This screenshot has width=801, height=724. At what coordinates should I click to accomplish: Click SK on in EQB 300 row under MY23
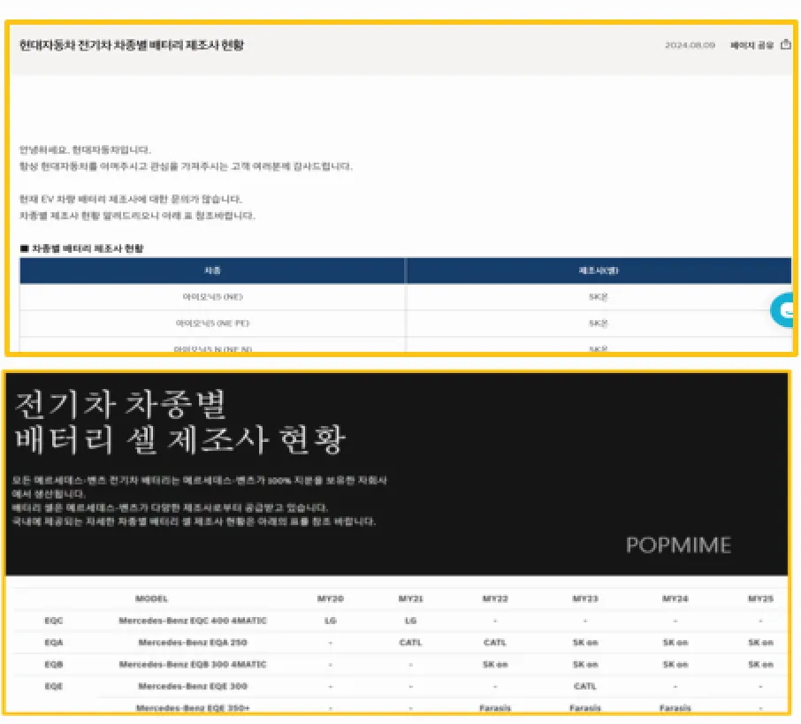coord(585,664)
